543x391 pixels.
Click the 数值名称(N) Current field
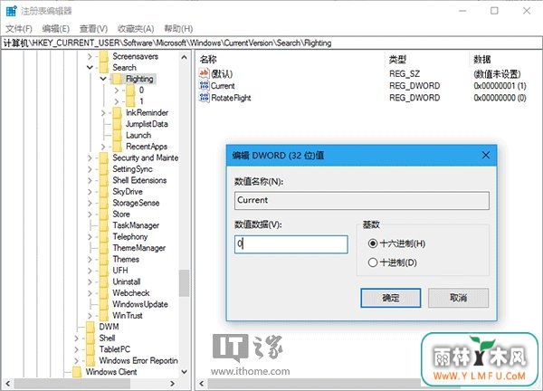pyautogui.click(x=361, y=200)
